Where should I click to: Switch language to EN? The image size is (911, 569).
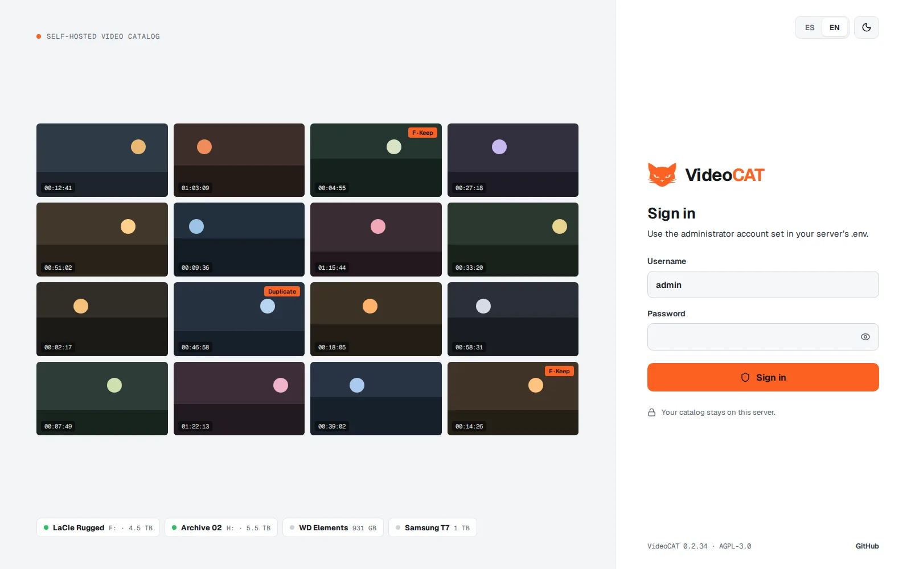[834, 27]
